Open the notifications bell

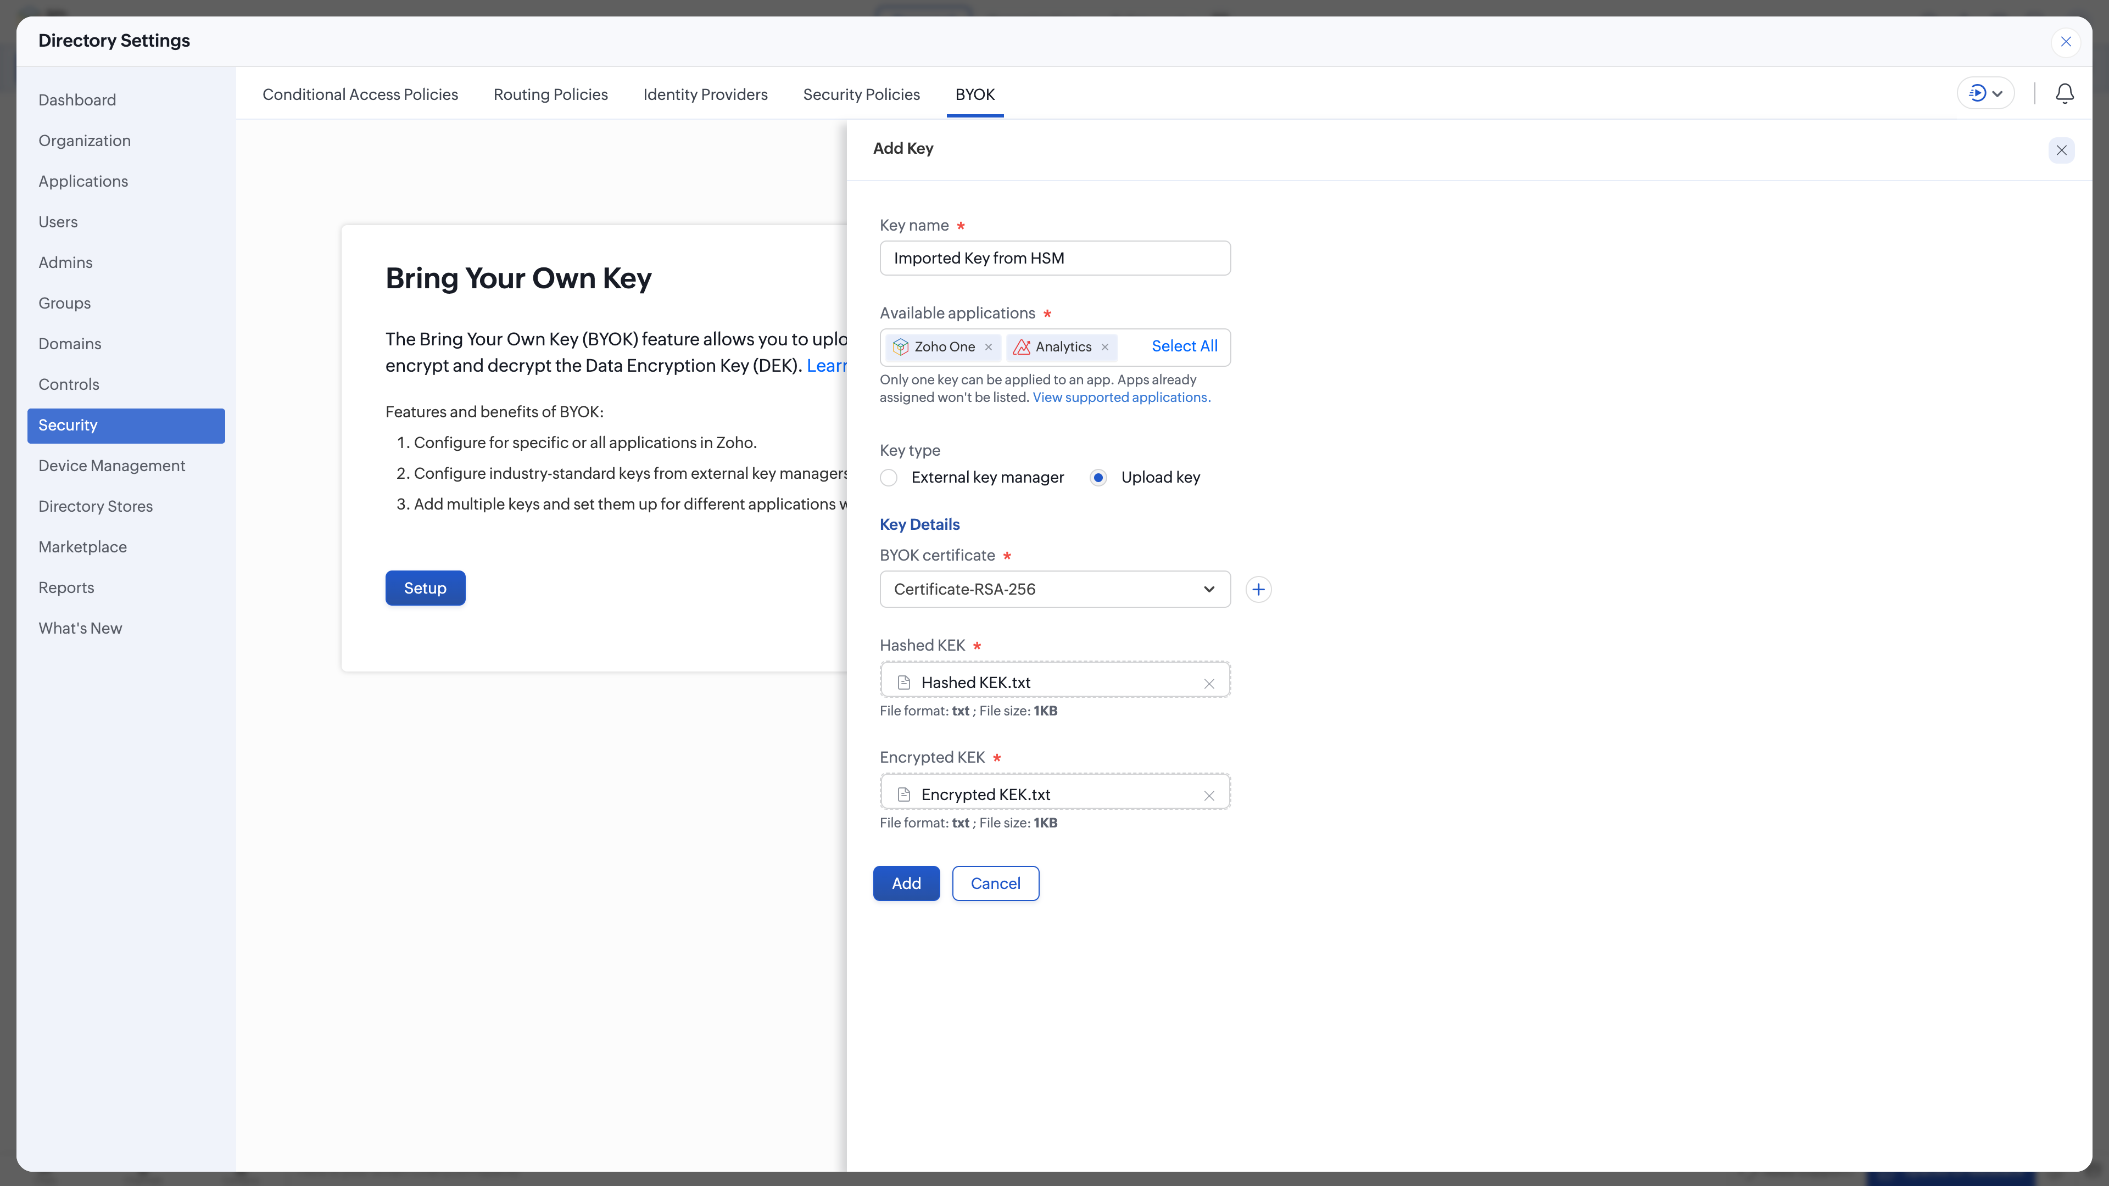(2064, 93)
